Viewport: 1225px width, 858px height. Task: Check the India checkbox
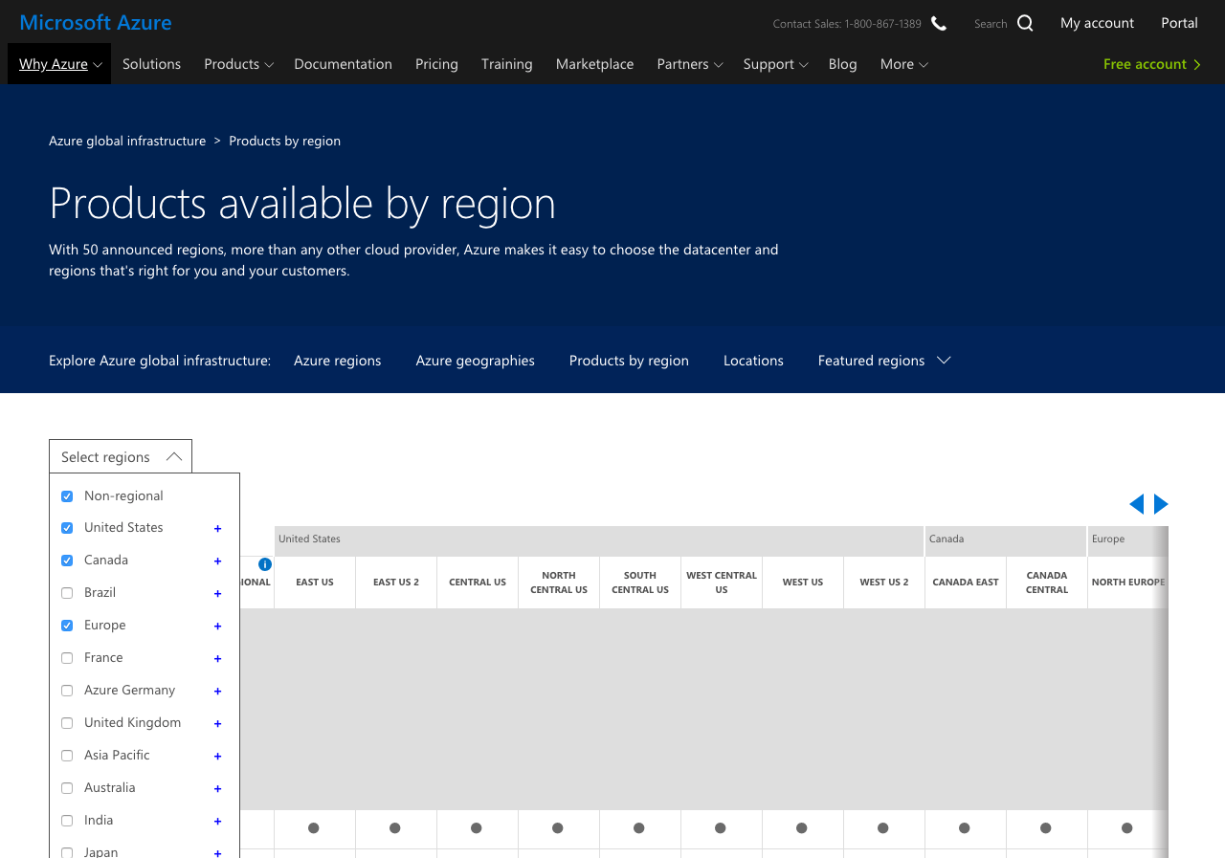pos(67,821)
